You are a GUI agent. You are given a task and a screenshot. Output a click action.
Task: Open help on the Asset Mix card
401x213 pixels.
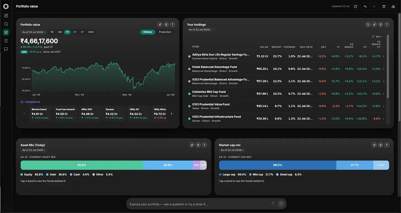[204, 145]
